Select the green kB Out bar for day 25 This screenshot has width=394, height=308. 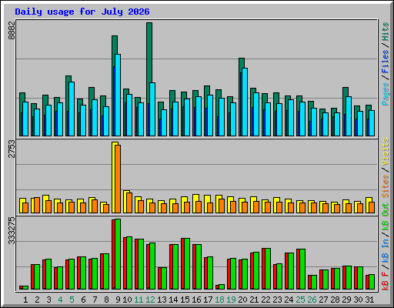[302, 269]
